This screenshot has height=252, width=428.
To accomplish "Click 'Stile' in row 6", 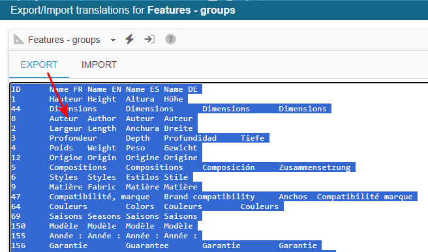I will tap(176, 178).
